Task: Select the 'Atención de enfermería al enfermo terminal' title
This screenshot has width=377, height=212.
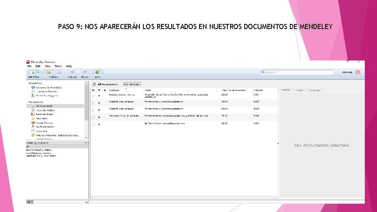Action: [176, 96]
